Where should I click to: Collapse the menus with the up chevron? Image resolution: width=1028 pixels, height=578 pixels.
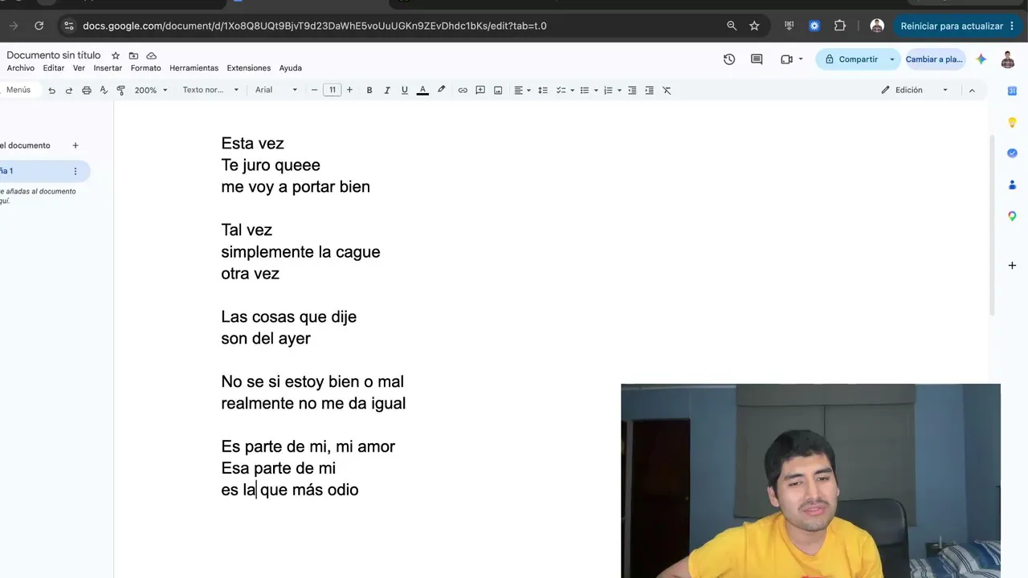point(972,90)
